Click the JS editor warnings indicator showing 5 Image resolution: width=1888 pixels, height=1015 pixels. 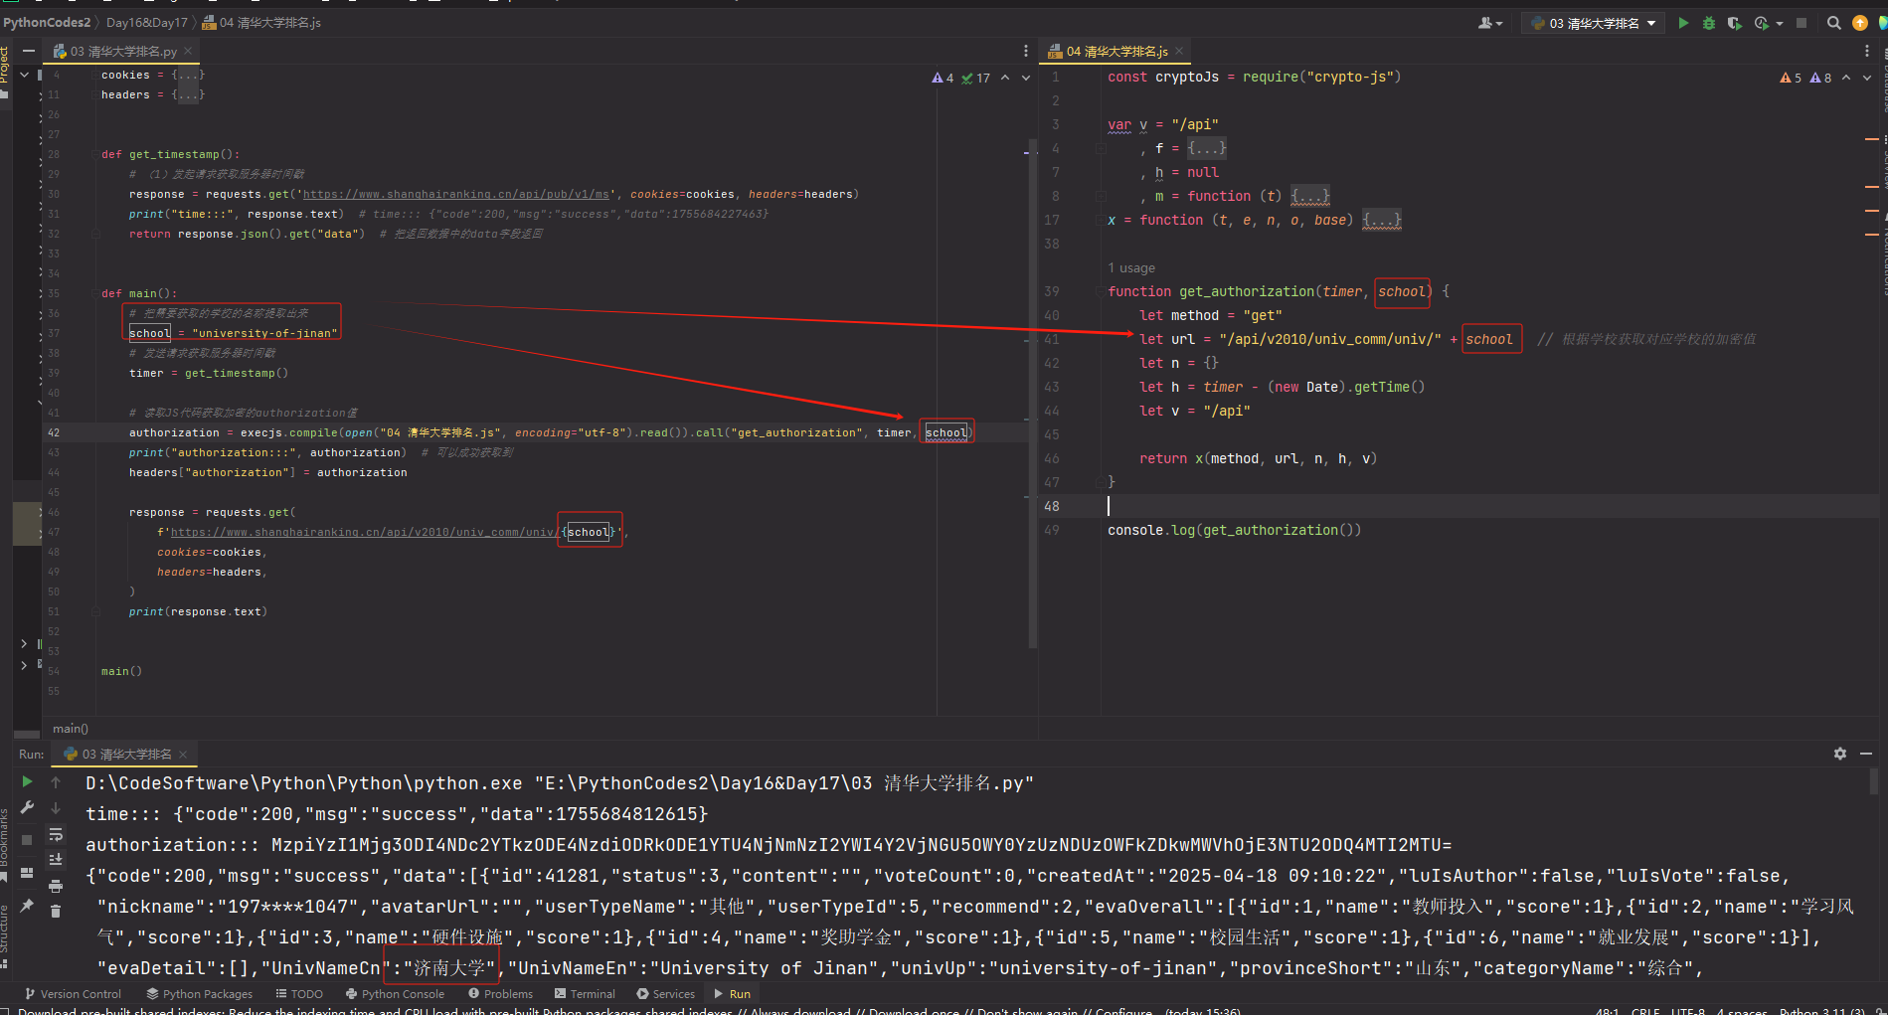click(x=1791, y=78)
